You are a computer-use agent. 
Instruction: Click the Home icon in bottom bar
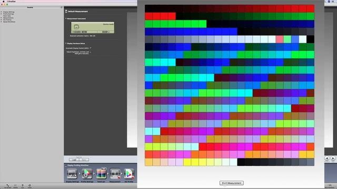[29, 185]
